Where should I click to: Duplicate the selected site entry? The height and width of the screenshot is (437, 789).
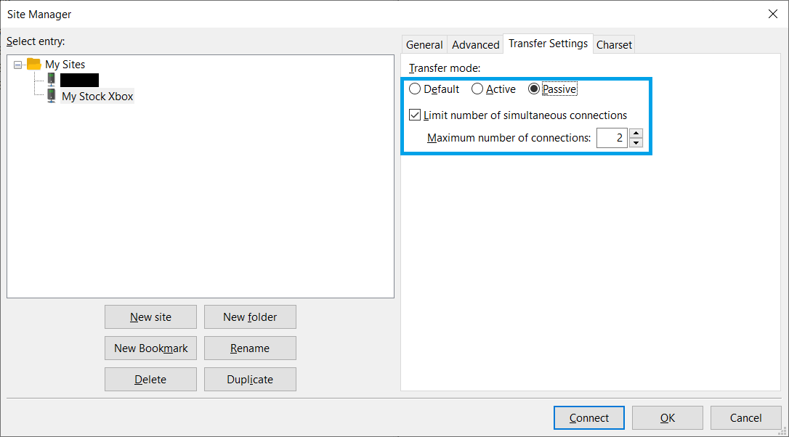(250, 380)
